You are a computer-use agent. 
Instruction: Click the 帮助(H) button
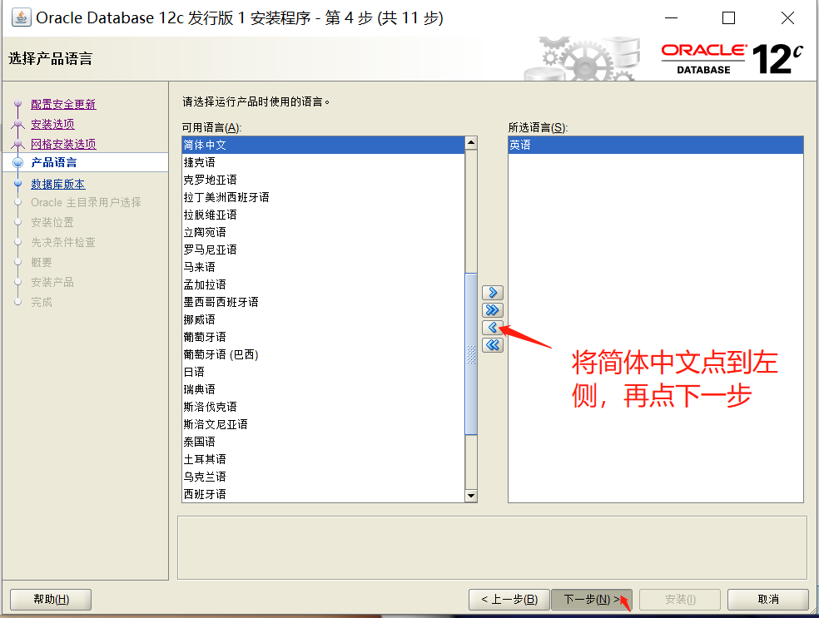tap(52, 599)
